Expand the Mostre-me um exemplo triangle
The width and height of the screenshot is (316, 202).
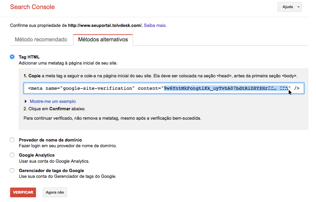click(x=26, y=101)
